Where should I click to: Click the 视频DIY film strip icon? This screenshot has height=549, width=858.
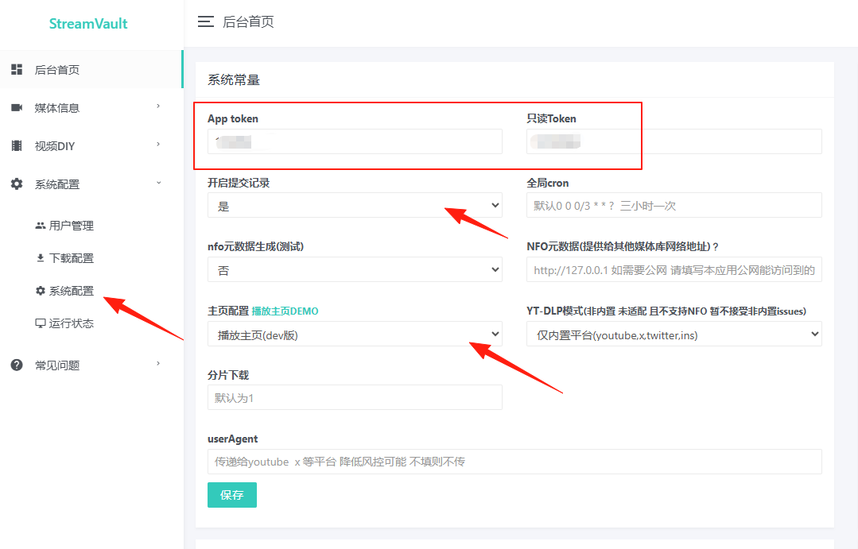pos(17,146)
